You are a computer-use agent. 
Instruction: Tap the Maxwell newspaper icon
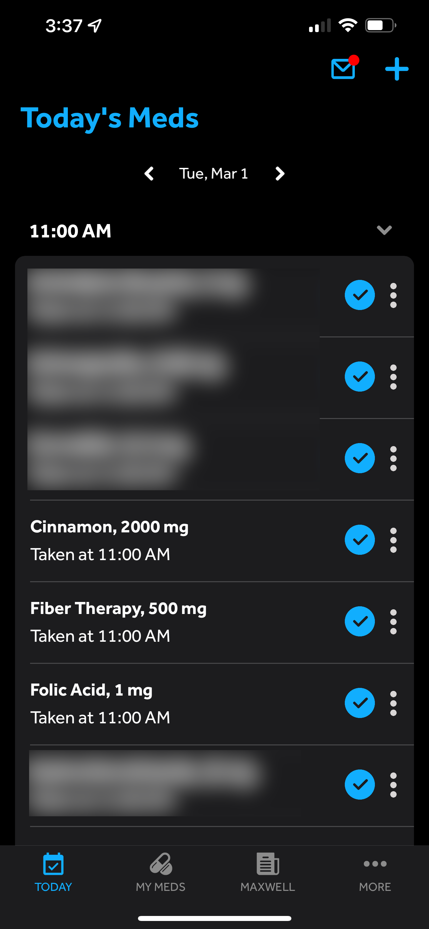point(268,864)
